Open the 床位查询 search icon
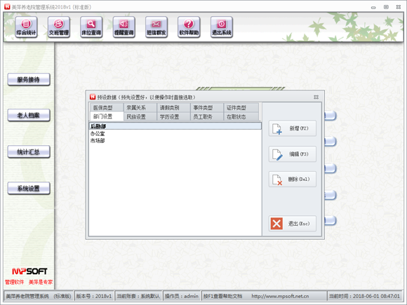This screenshot has width=407, height=305. pyautogui.click(x=91, y=27)
